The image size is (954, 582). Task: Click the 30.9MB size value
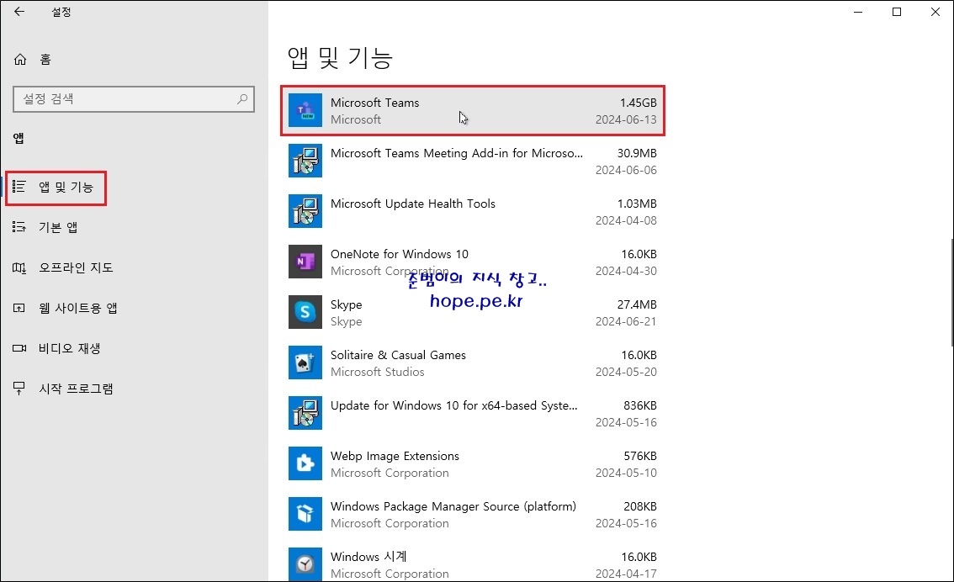(x=637, y=153)
